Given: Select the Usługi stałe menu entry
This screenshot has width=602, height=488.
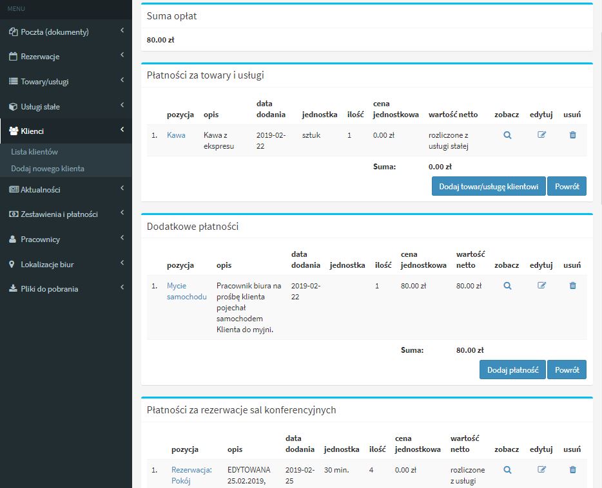Looking at the screenshot, I should point(66,107).
